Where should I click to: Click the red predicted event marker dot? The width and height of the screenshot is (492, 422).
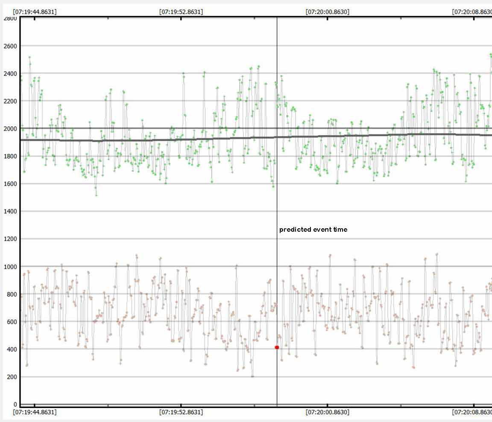[x=277, y=347]
